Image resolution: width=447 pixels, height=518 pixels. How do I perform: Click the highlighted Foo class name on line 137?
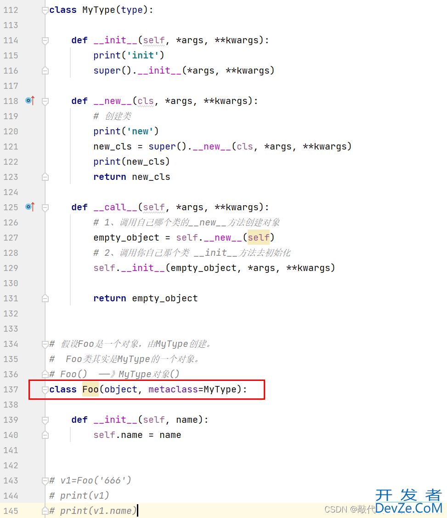tap(91, 390)
